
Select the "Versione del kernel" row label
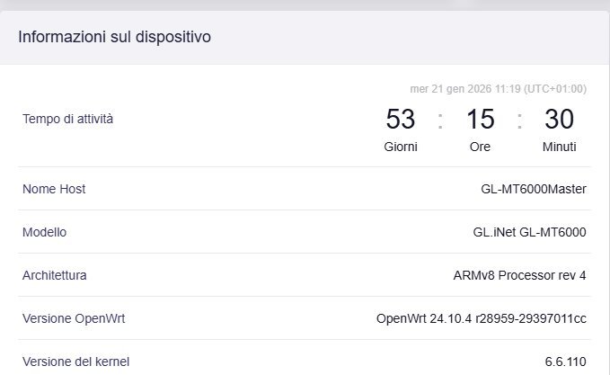point(75,362)
